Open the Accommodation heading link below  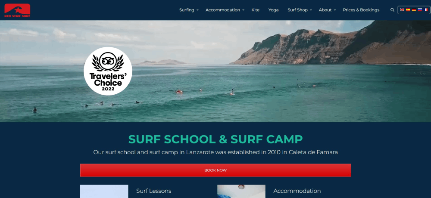click(297, 191)
